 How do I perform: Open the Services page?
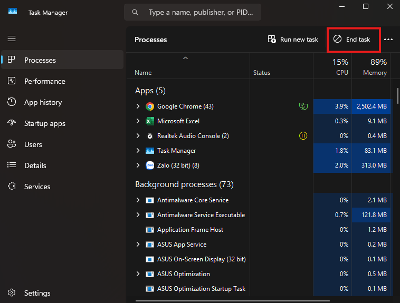(62, 187)
